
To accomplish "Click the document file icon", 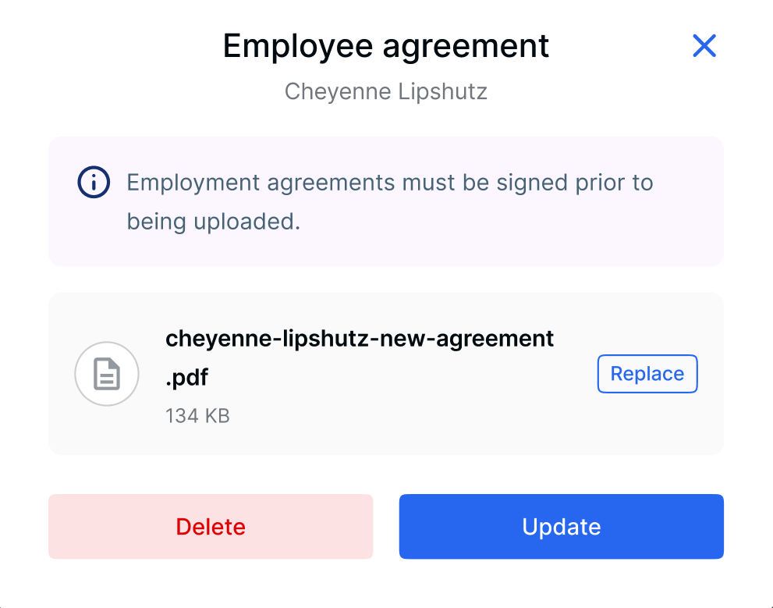I will coord(107,375).
